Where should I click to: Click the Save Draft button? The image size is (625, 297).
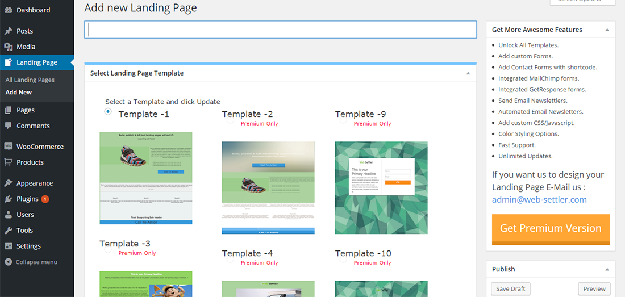coord(511,289)
